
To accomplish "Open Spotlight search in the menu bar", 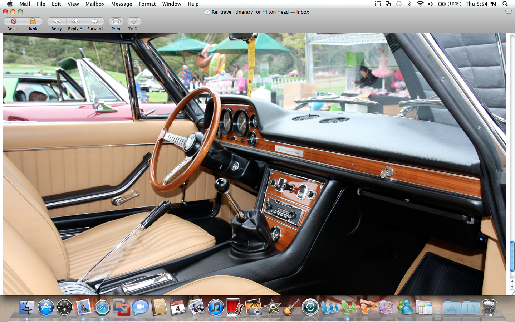I will [x=505, y=4].
